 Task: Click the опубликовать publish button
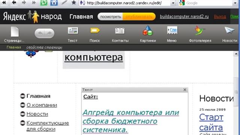[x=139, y=16]
